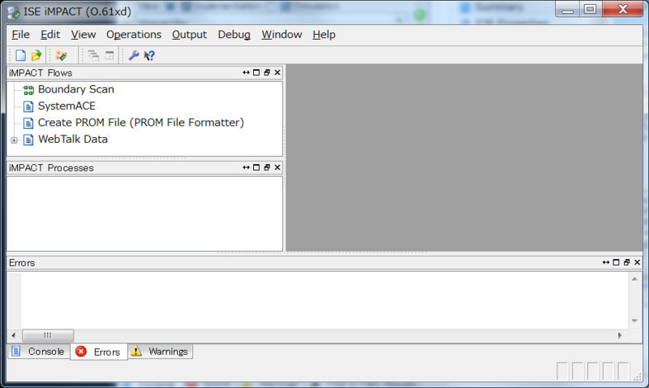Open the Output menu
The width and height of the screenshot is (649, 388).
click(189, 35)
